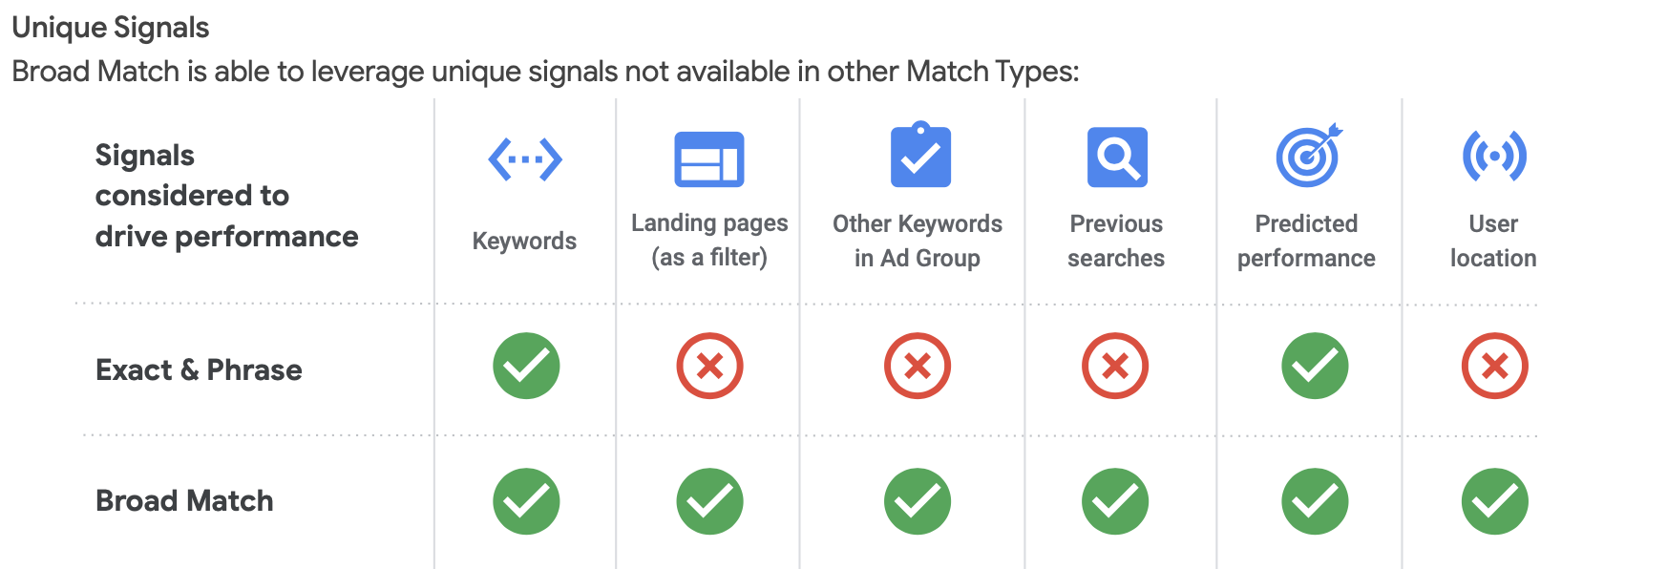Click the User location signal icon
This screenshot has height=569, width=1667.
1494,156
